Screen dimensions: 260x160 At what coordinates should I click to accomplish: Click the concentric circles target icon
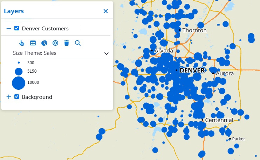(x=55, y=43)
